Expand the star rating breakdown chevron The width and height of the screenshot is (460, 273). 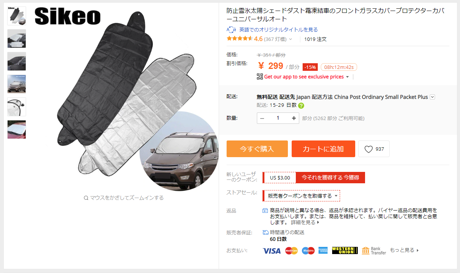pos(291,39)
